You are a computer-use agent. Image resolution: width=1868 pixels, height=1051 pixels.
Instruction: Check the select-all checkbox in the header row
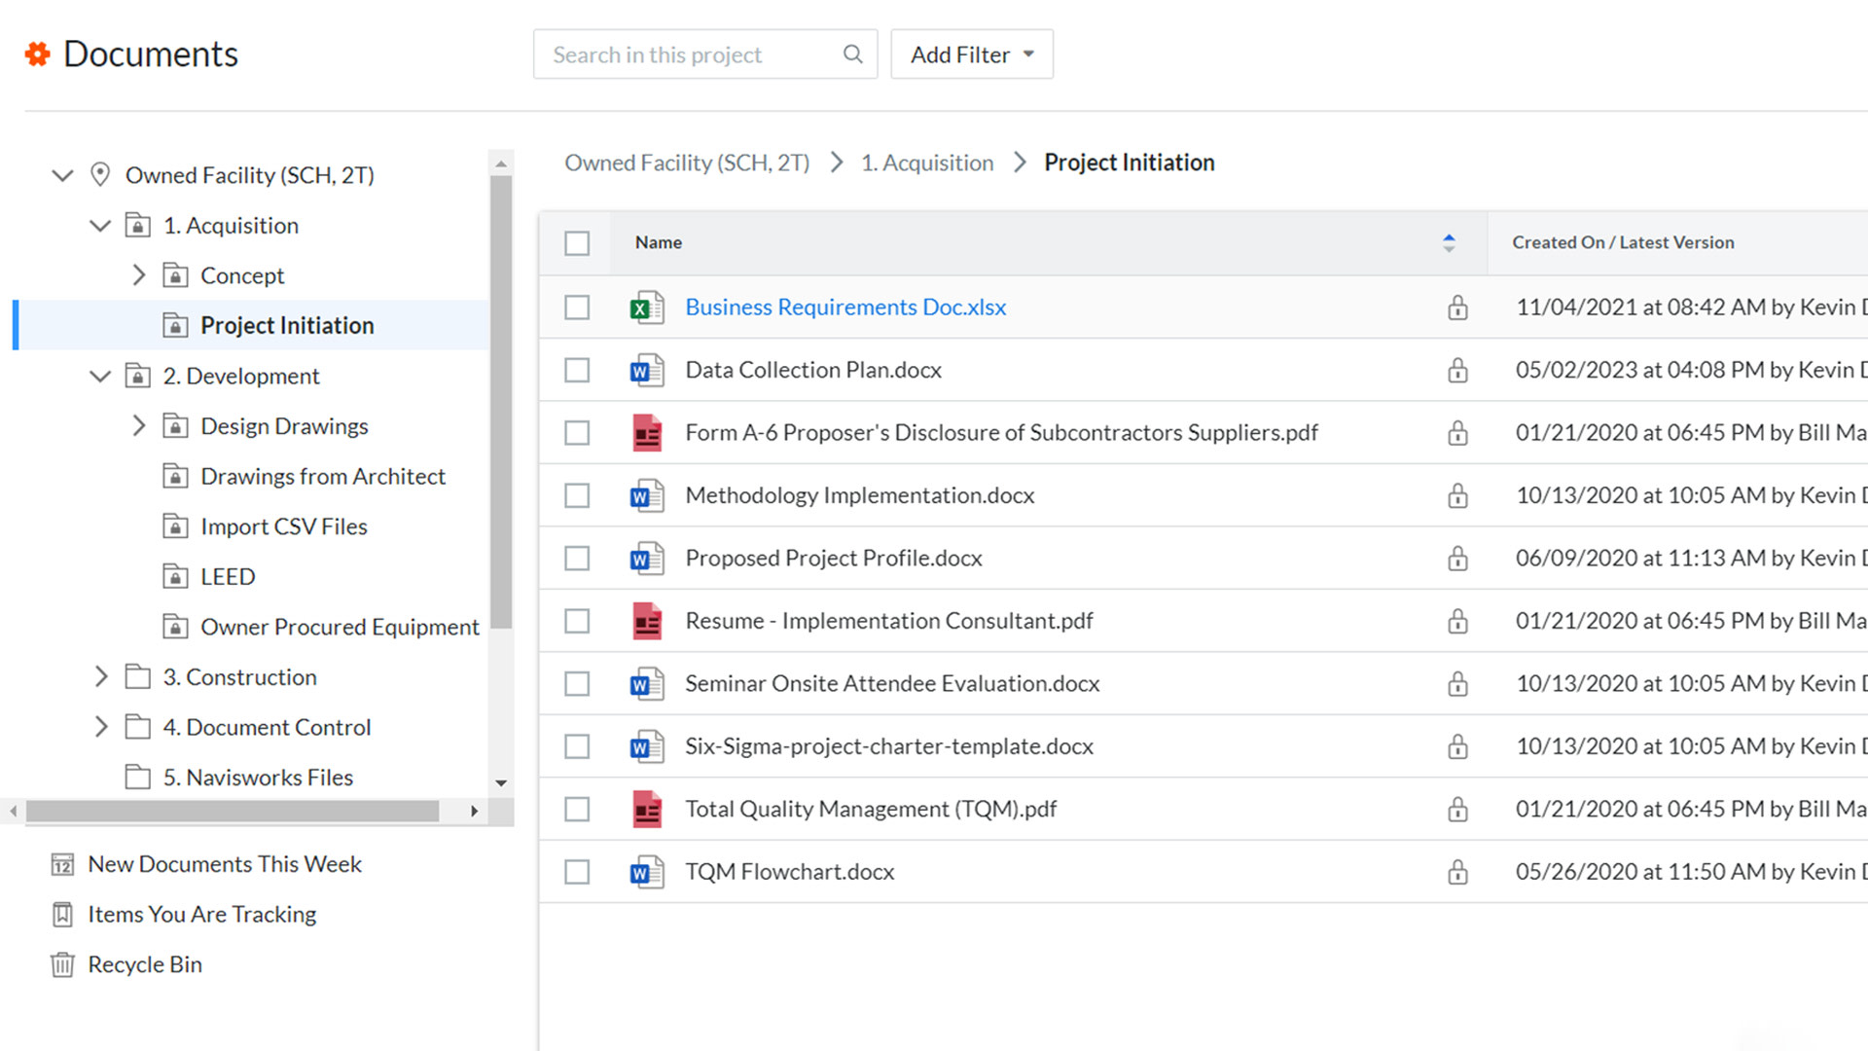(576, 242)
